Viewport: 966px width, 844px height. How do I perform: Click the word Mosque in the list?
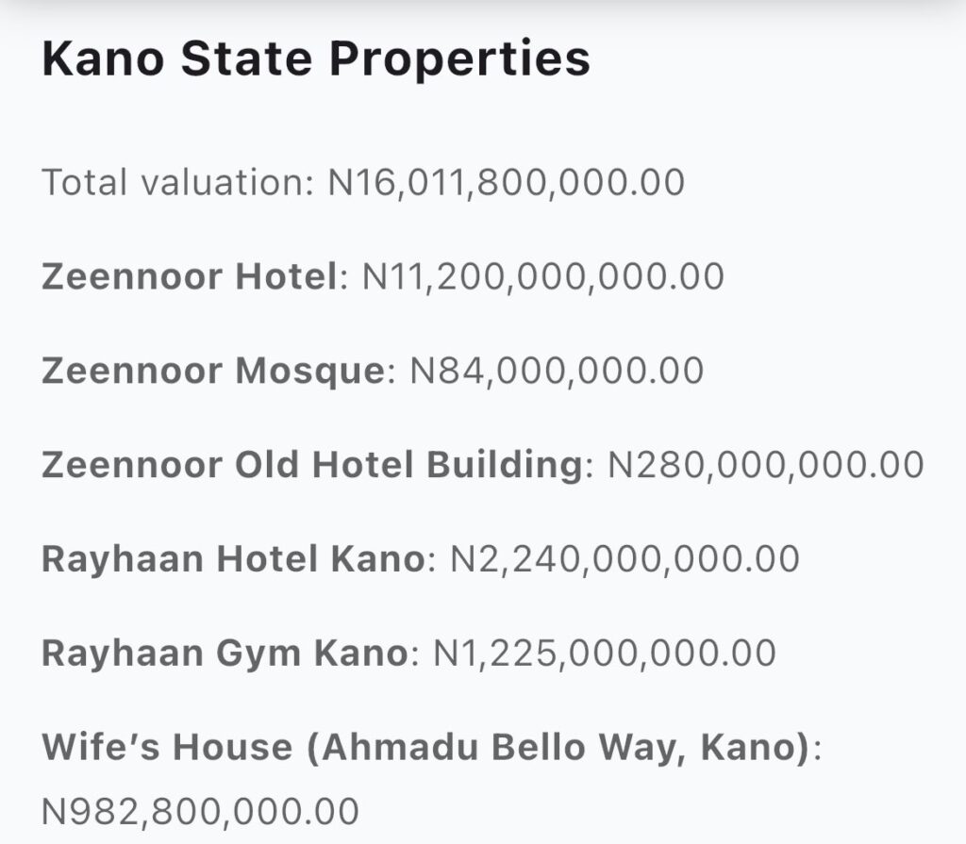[x=308, y=371]
